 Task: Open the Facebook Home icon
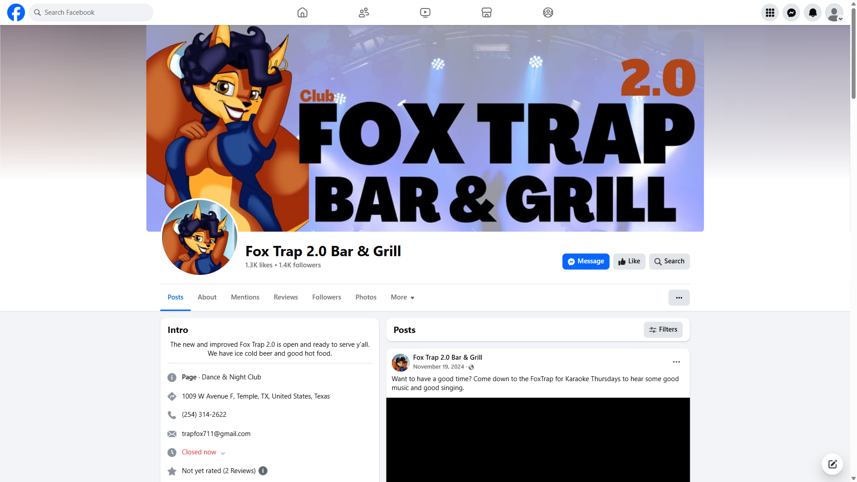302,12
